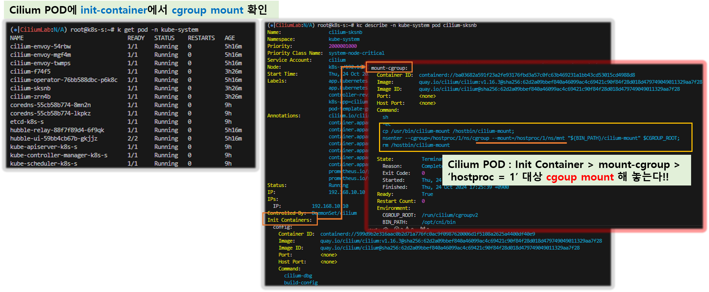Click the cilium-dbg command text
The image size is (709, 292).
pos(298,276)
